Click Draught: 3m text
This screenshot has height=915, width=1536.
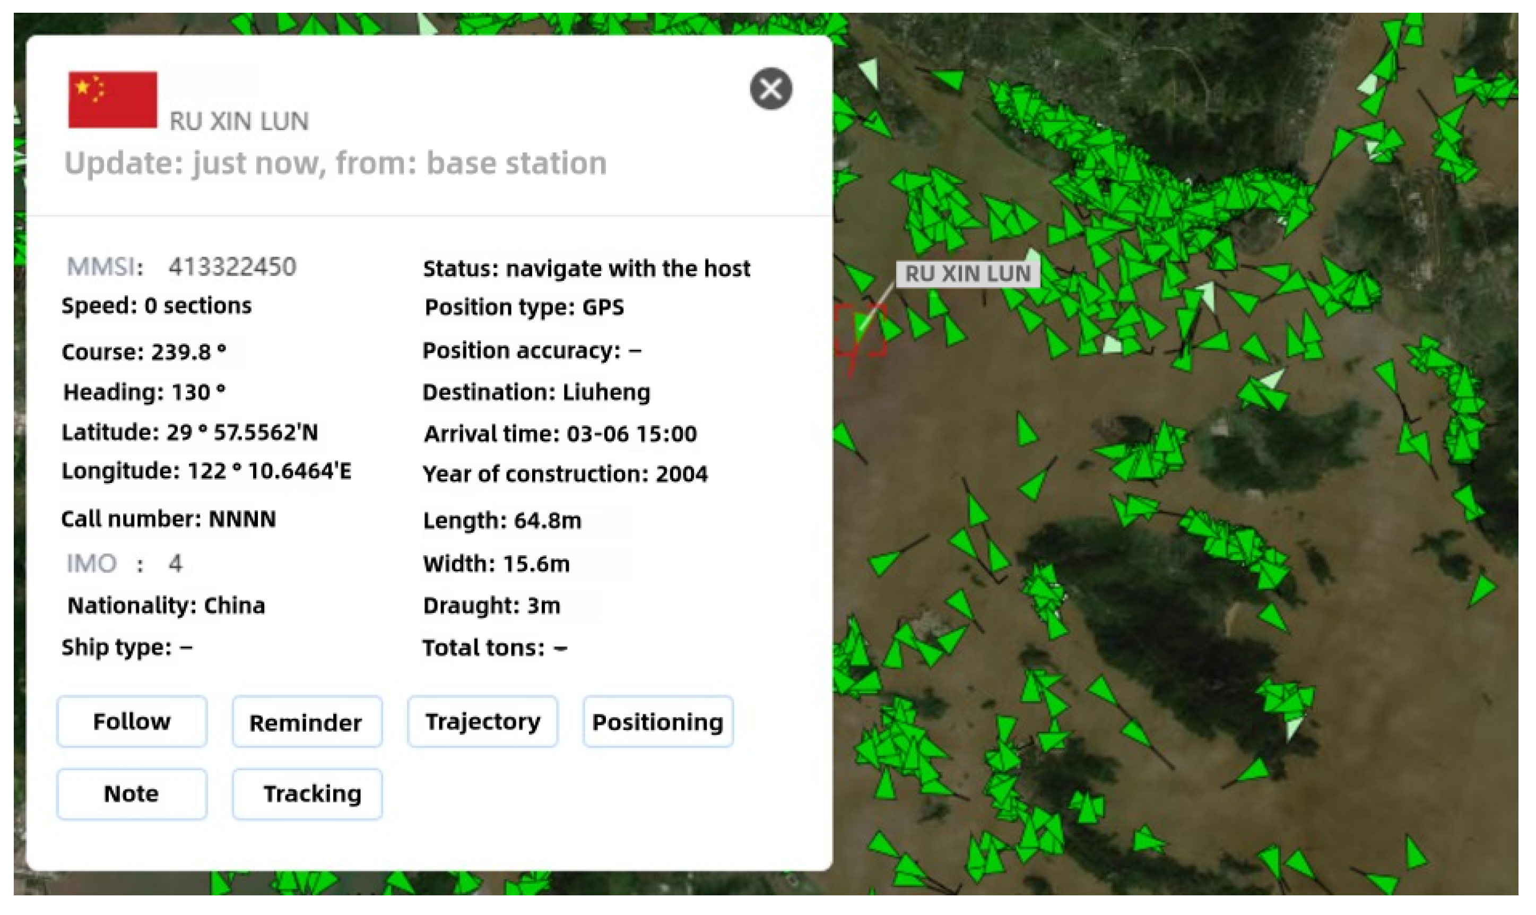(x=492, y=606)
